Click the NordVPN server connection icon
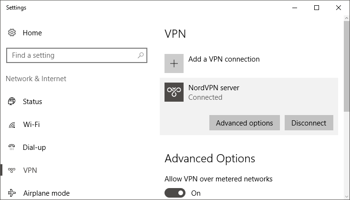 tap(174, 92)
